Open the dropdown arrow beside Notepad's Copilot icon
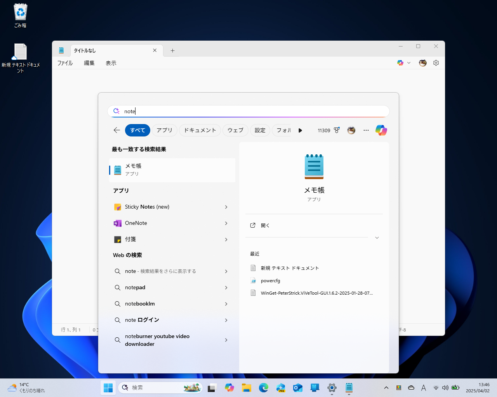Screen dimensions: 497x397 (x=409, y=63)
